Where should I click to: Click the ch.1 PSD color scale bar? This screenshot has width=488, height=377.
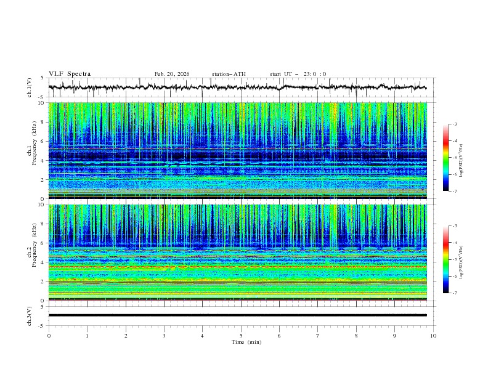point(445,158)
